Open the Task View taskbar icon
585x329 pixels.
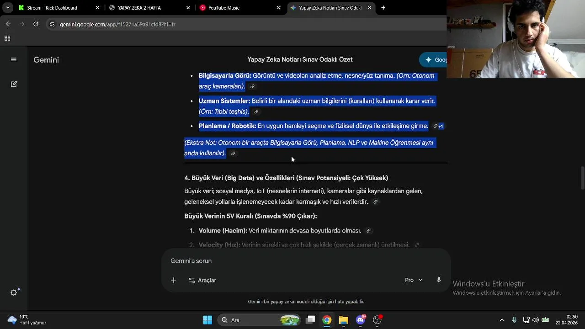point(310,320)
